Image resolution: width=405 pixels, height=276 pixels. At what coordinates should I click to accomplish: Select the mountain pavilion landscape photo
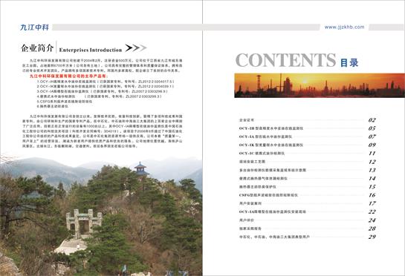click(x=101, y=215)
